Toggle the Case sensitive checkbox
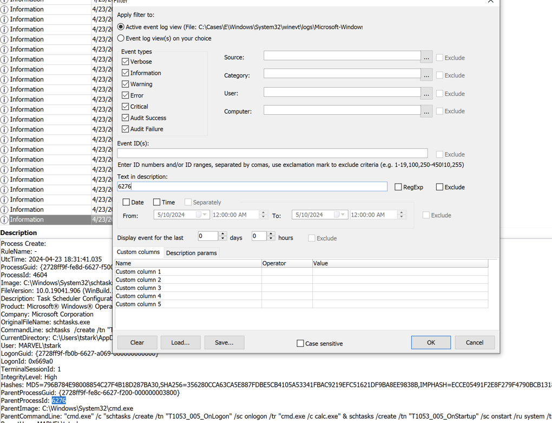552x423 pixels. [300, 343]
